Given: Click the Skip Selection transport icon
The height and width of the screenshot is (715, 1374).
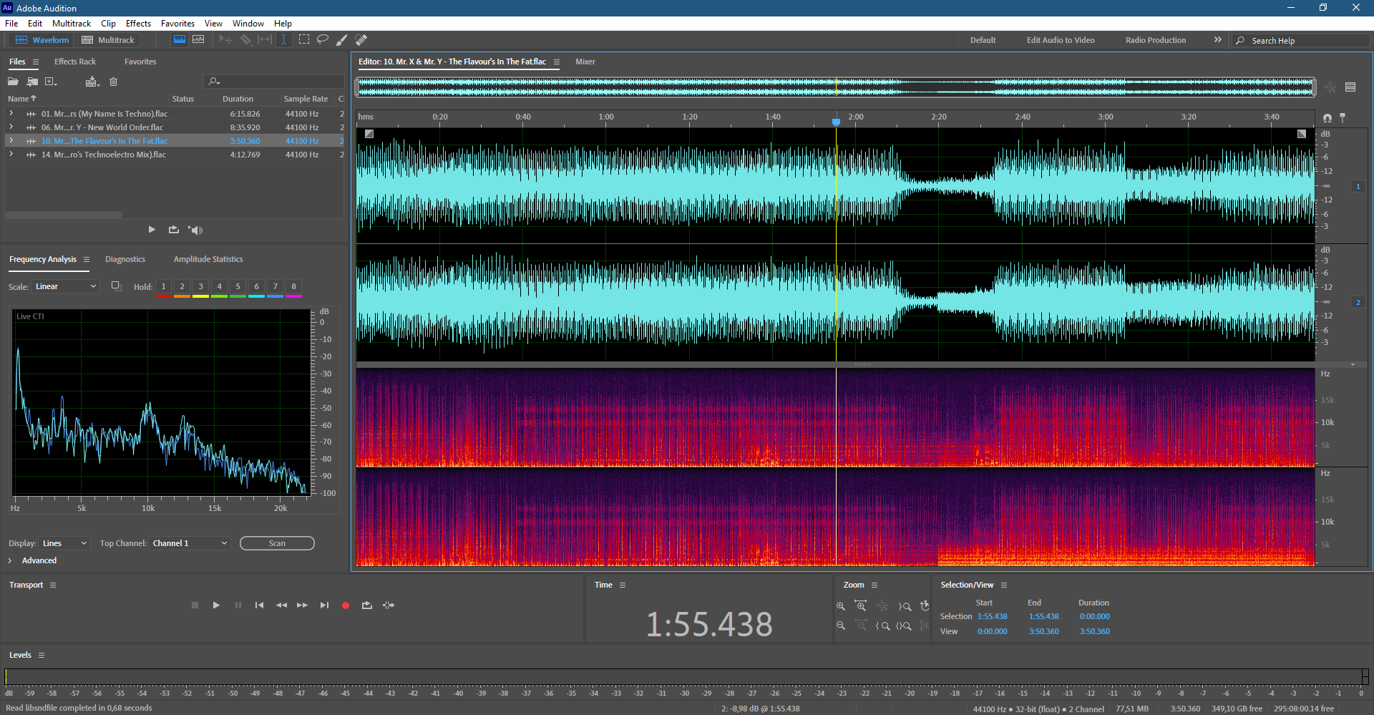Looking at the screenshot, I should 389,605.
